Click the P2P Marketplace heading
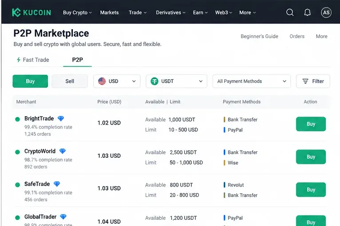 pos(51,33)
